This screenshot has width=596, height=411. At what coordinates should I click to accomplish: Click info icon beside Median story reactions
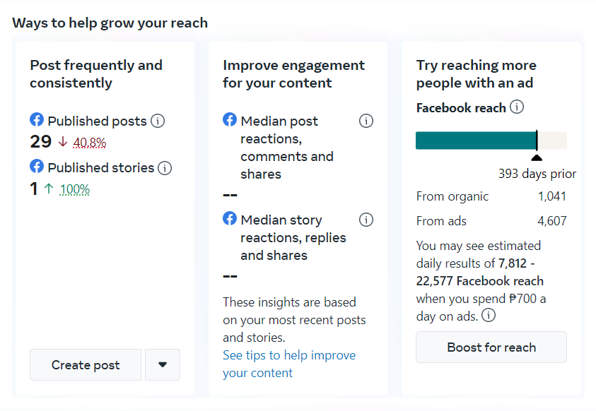point(366,220)
